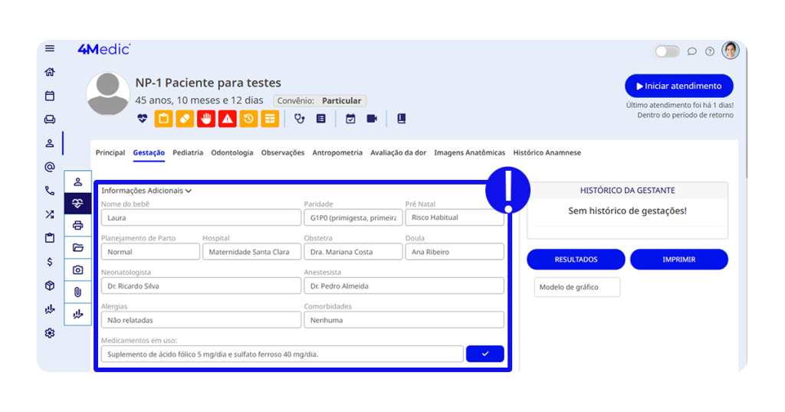Viewport: 785px width, 412px height.
Task: Open the Modelo de gráfico dropdown
Action: point(576,287)
